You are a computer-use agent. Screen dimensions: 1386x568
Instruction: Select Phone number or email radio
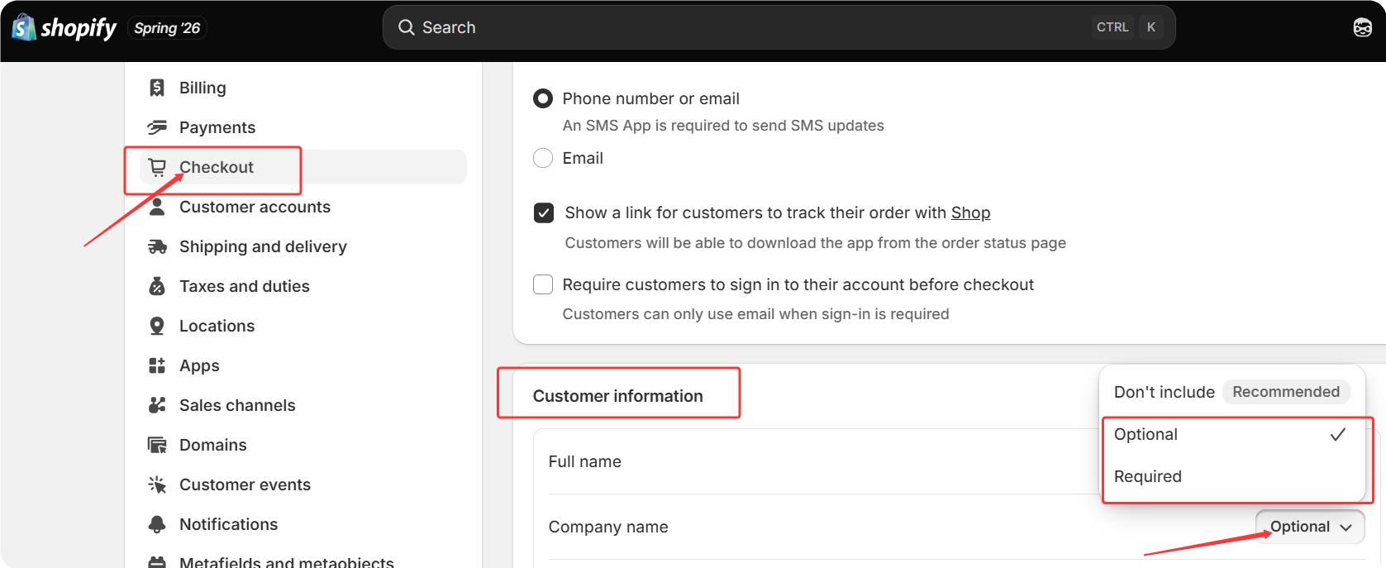(x=543, y=98)
